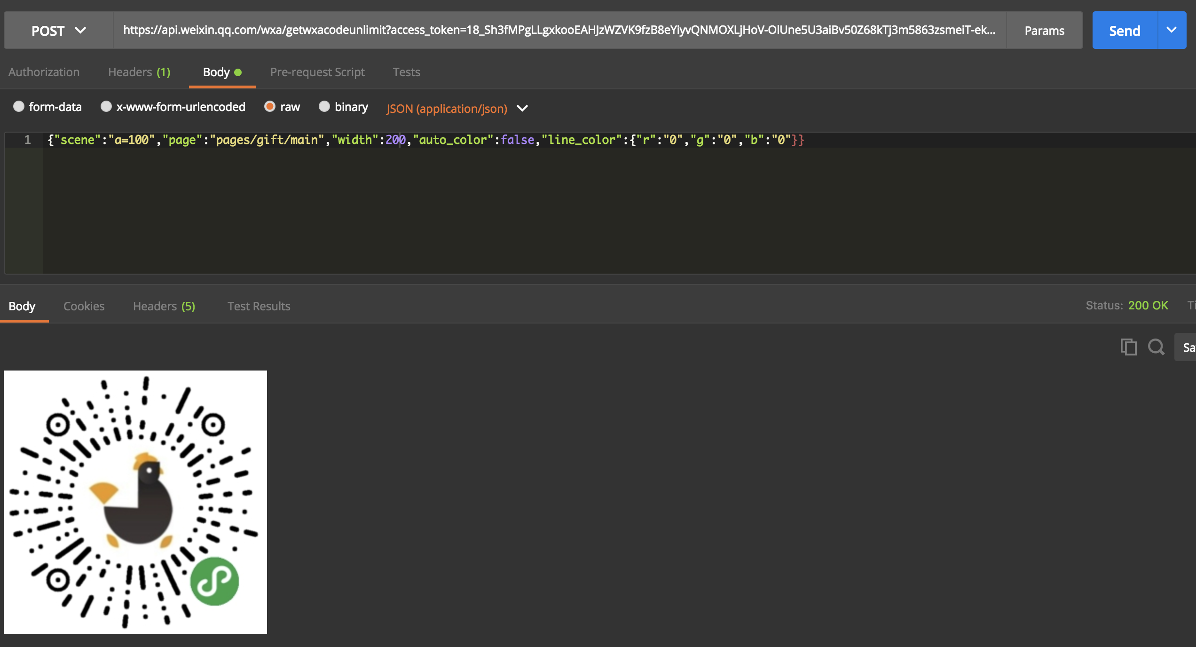Go to Pre-request Script tab
This screenshot has height=647, width=1196.
pyautogui.click(x=317, y=72)
